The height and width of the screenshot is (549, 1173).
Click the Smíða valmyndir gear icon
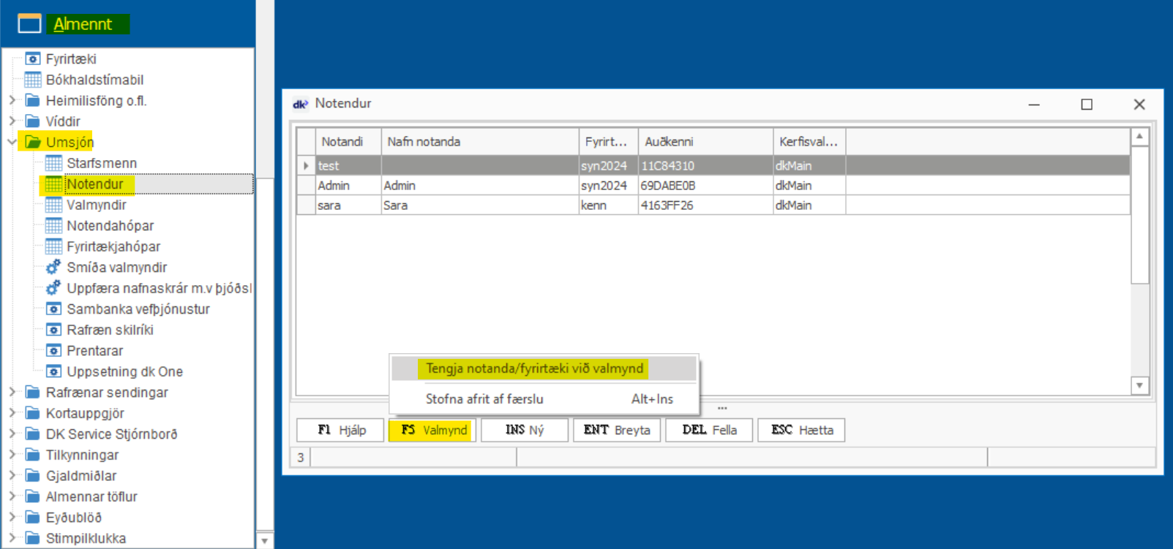pyautogui.click(x=53, y=268)
